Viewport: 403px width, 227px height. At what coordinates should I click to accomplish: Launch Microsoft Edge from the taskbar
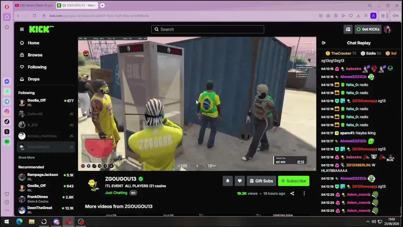point(19,222)
